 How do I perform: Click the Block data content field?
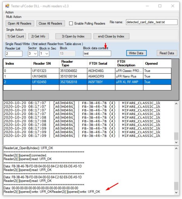pyautogui.click(x=97, y=53)
